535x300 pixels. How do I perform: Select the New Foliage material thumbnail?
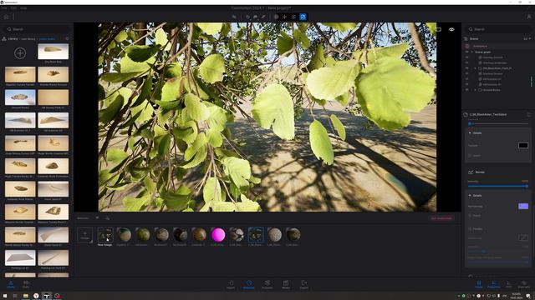click(x=105, y=234)
